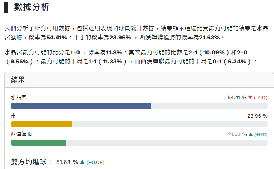
Task: Click the (+0.08) change value
Action: tap(95, 162)
